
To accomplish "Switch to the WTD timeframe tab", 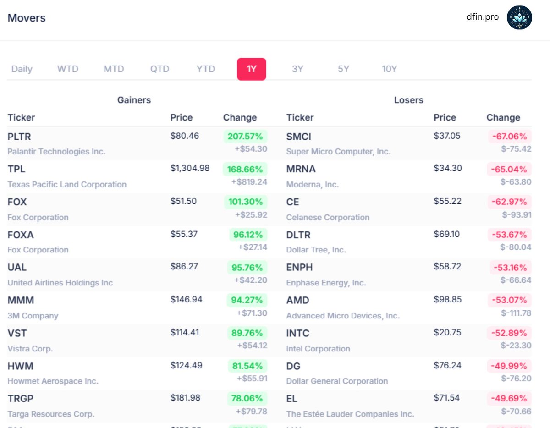I will [x=67, y=69].
